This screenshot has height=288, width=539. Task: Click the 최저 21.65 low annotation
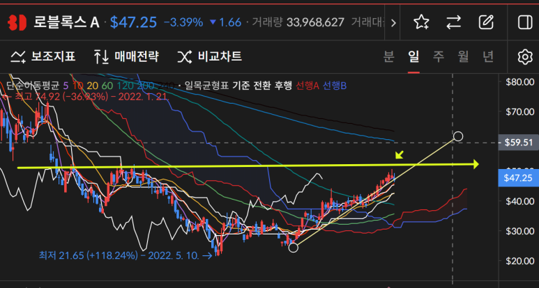pos(126,255)
